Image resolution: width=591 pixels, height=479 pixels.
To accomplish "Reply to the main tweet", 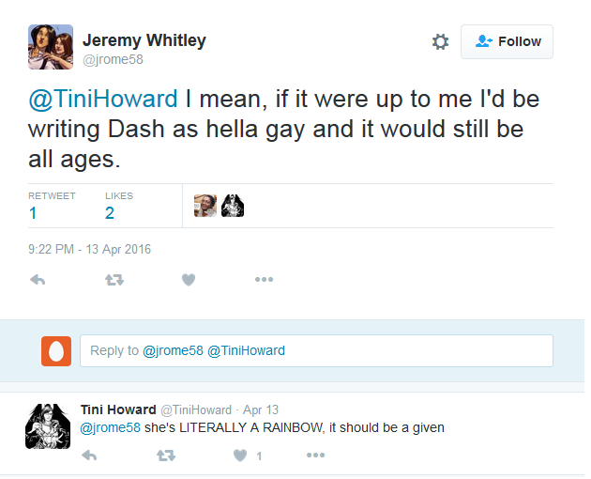I will pyautogui.click(x=38, y=280).
